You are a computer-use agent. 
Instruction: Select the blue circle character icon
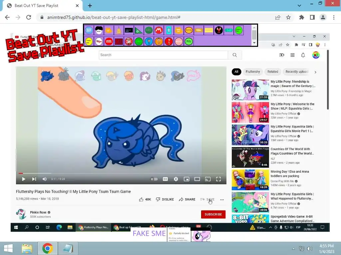click(x=149, y=41)
